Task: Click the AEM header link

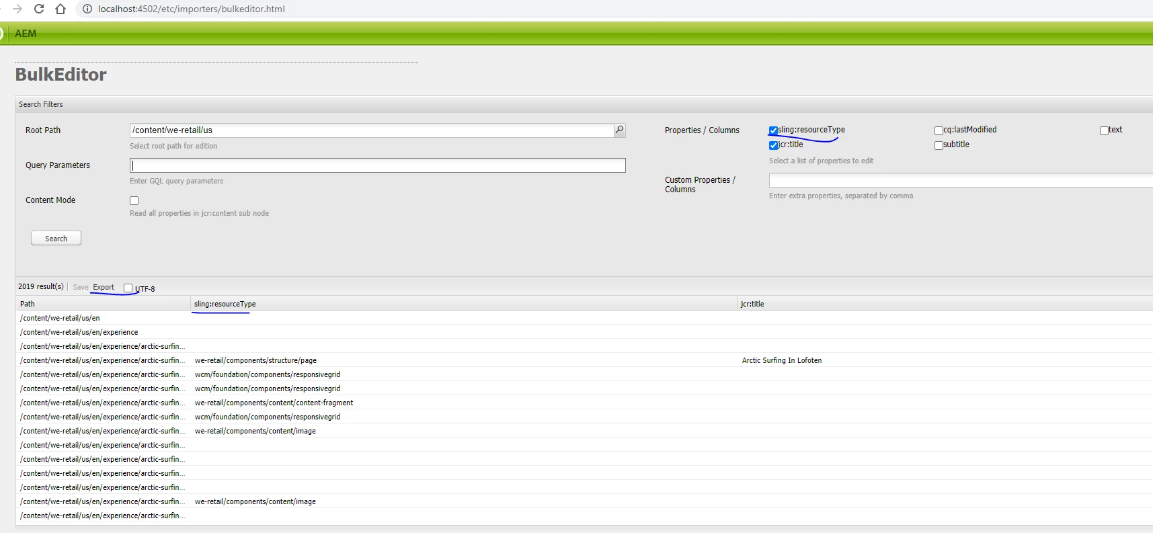Action: point(26,34)
